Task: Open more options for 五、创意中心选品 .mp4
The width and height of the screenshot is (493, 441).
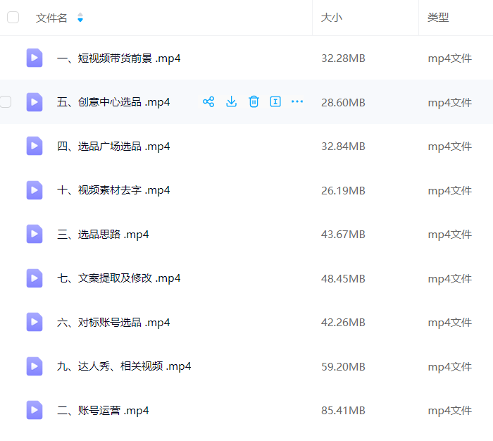Action: click(297, 101)
